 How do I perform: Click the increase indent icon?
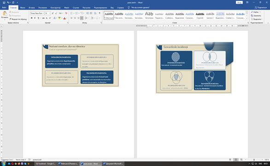(91, 13)
